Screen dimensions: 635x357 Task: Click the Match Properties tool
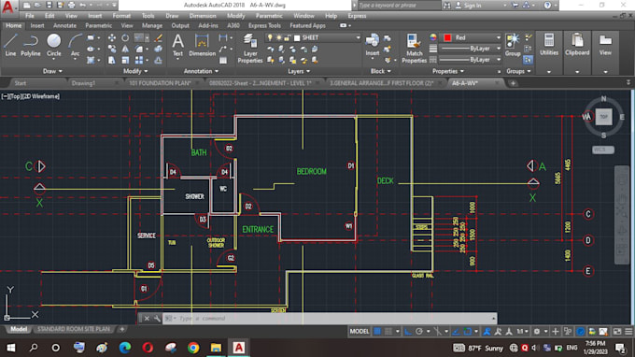pos(414,49)
